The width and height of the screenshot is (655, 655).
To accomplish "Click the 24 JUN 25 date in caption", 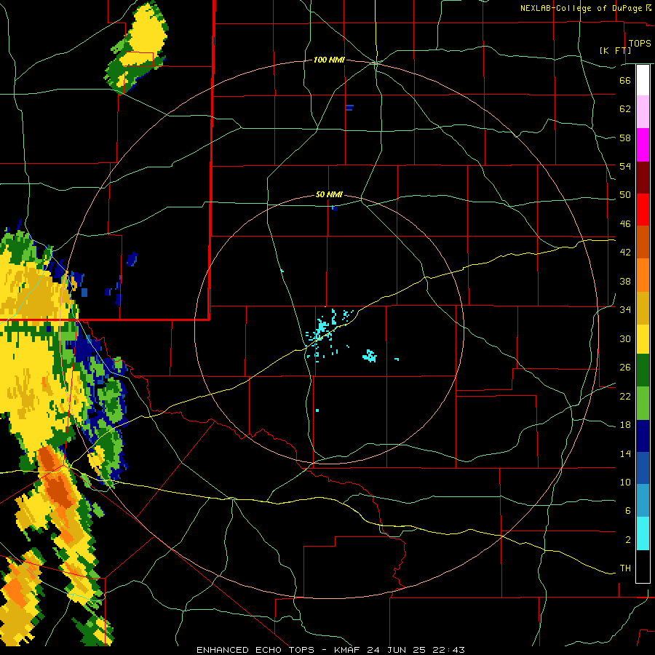I will 397,650.
